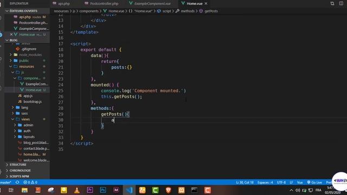347x195 pixels.
Task: Click the components breadcrumb segment
Action: (89, 11)
